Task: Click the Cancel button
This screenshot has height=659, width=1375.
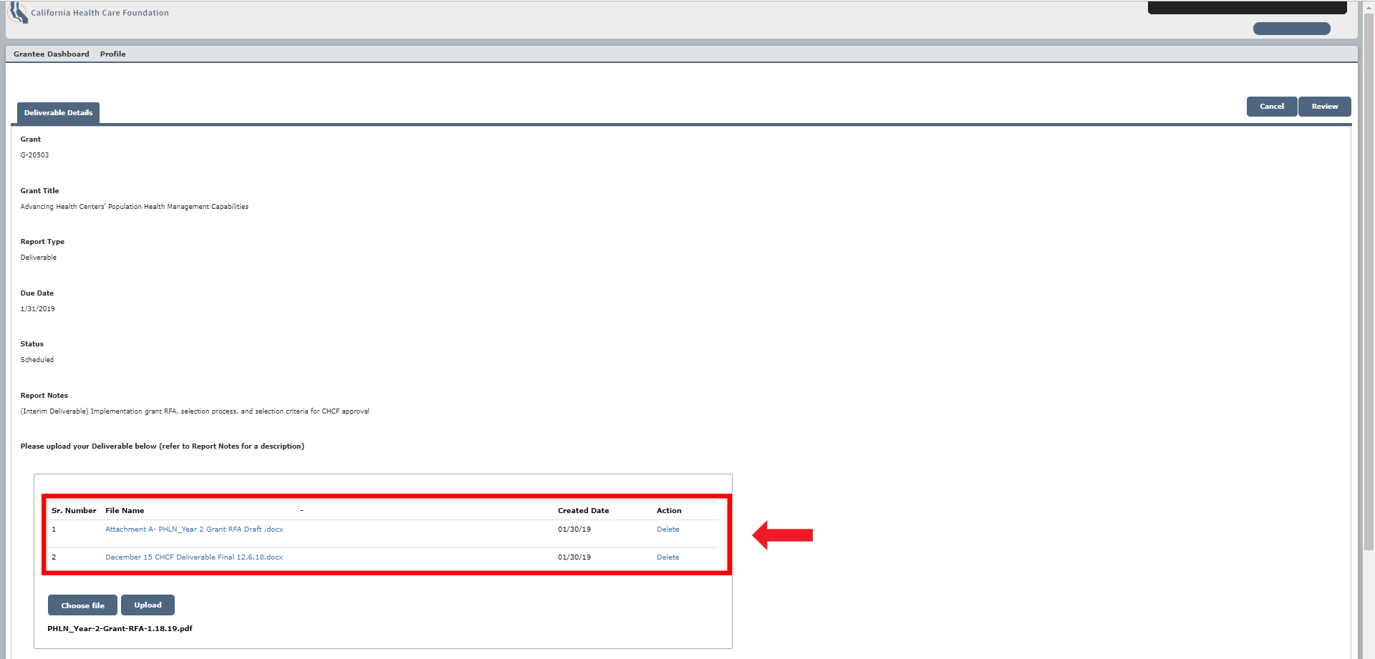Action: point(1272,107)
